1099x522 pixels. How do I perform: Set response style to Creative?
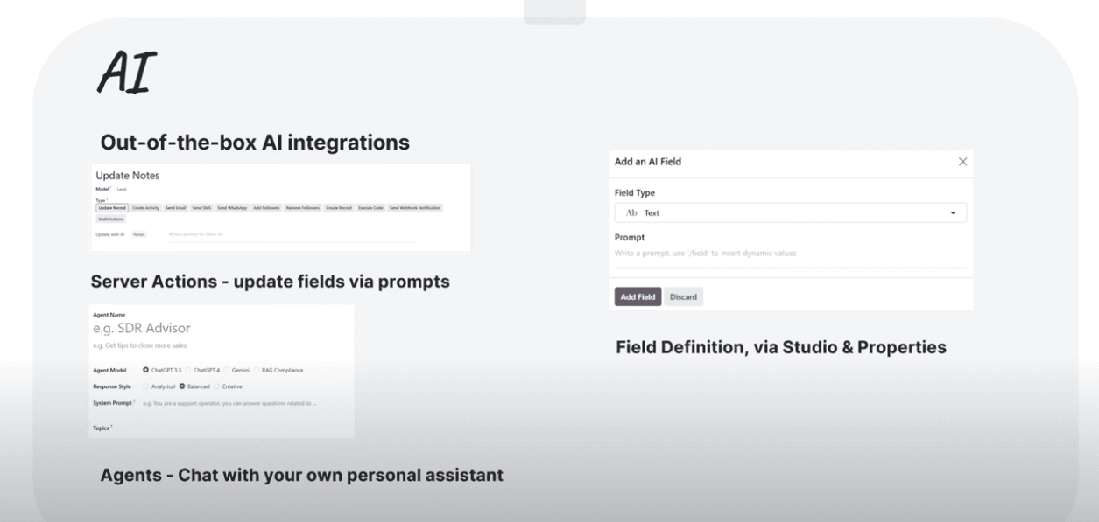point(215,386)
